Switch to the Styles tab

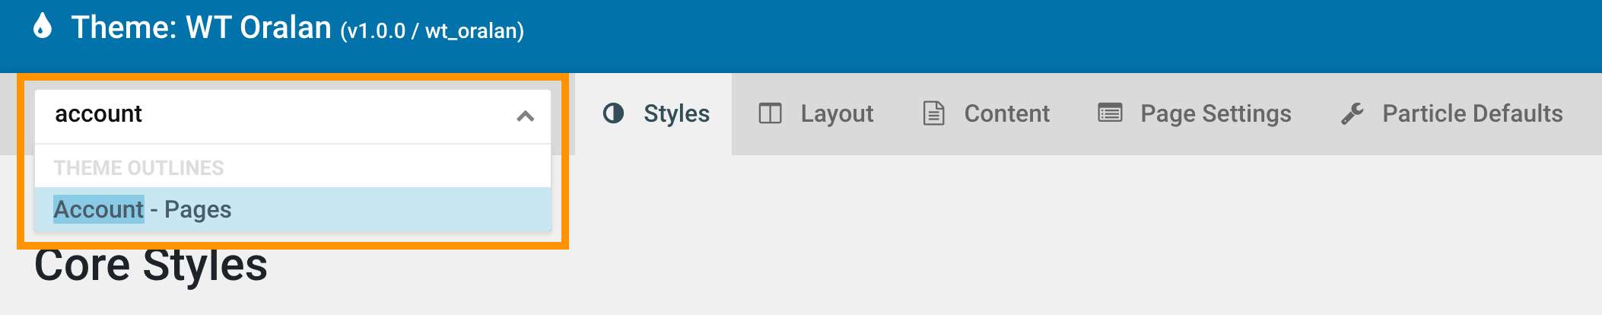[x=675, y=113]
